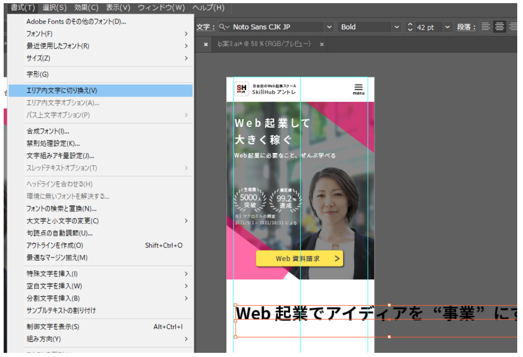The width and height of the screenshot is (523, 357).
Task: Open 句読点の自動調節(U)...
Action: [100, 233]
